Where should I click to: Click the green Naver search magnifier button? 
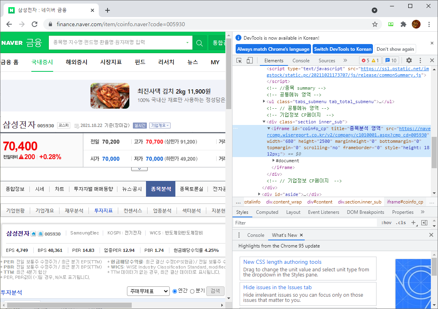point(200,43)
